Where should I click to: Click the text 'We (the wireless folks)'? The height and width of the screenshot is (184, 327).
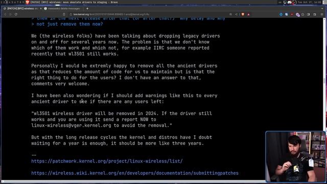tap(62, 36)
